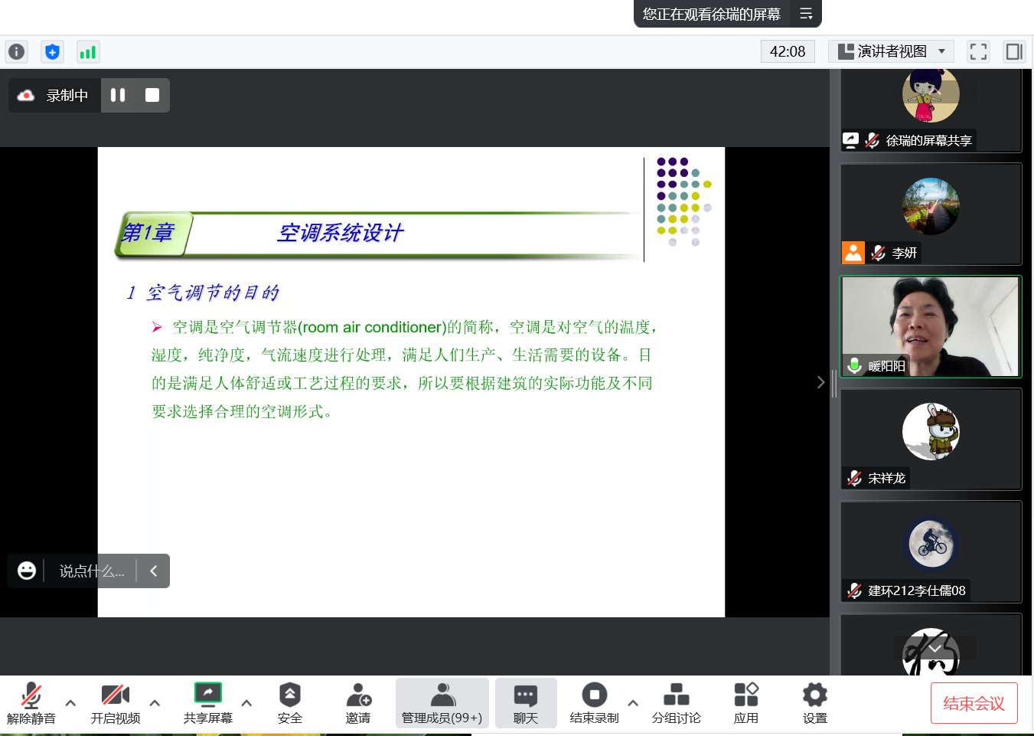Click the End Meeting (结束会议) button
Screen dimensions: 1034x736
[974, 703]
